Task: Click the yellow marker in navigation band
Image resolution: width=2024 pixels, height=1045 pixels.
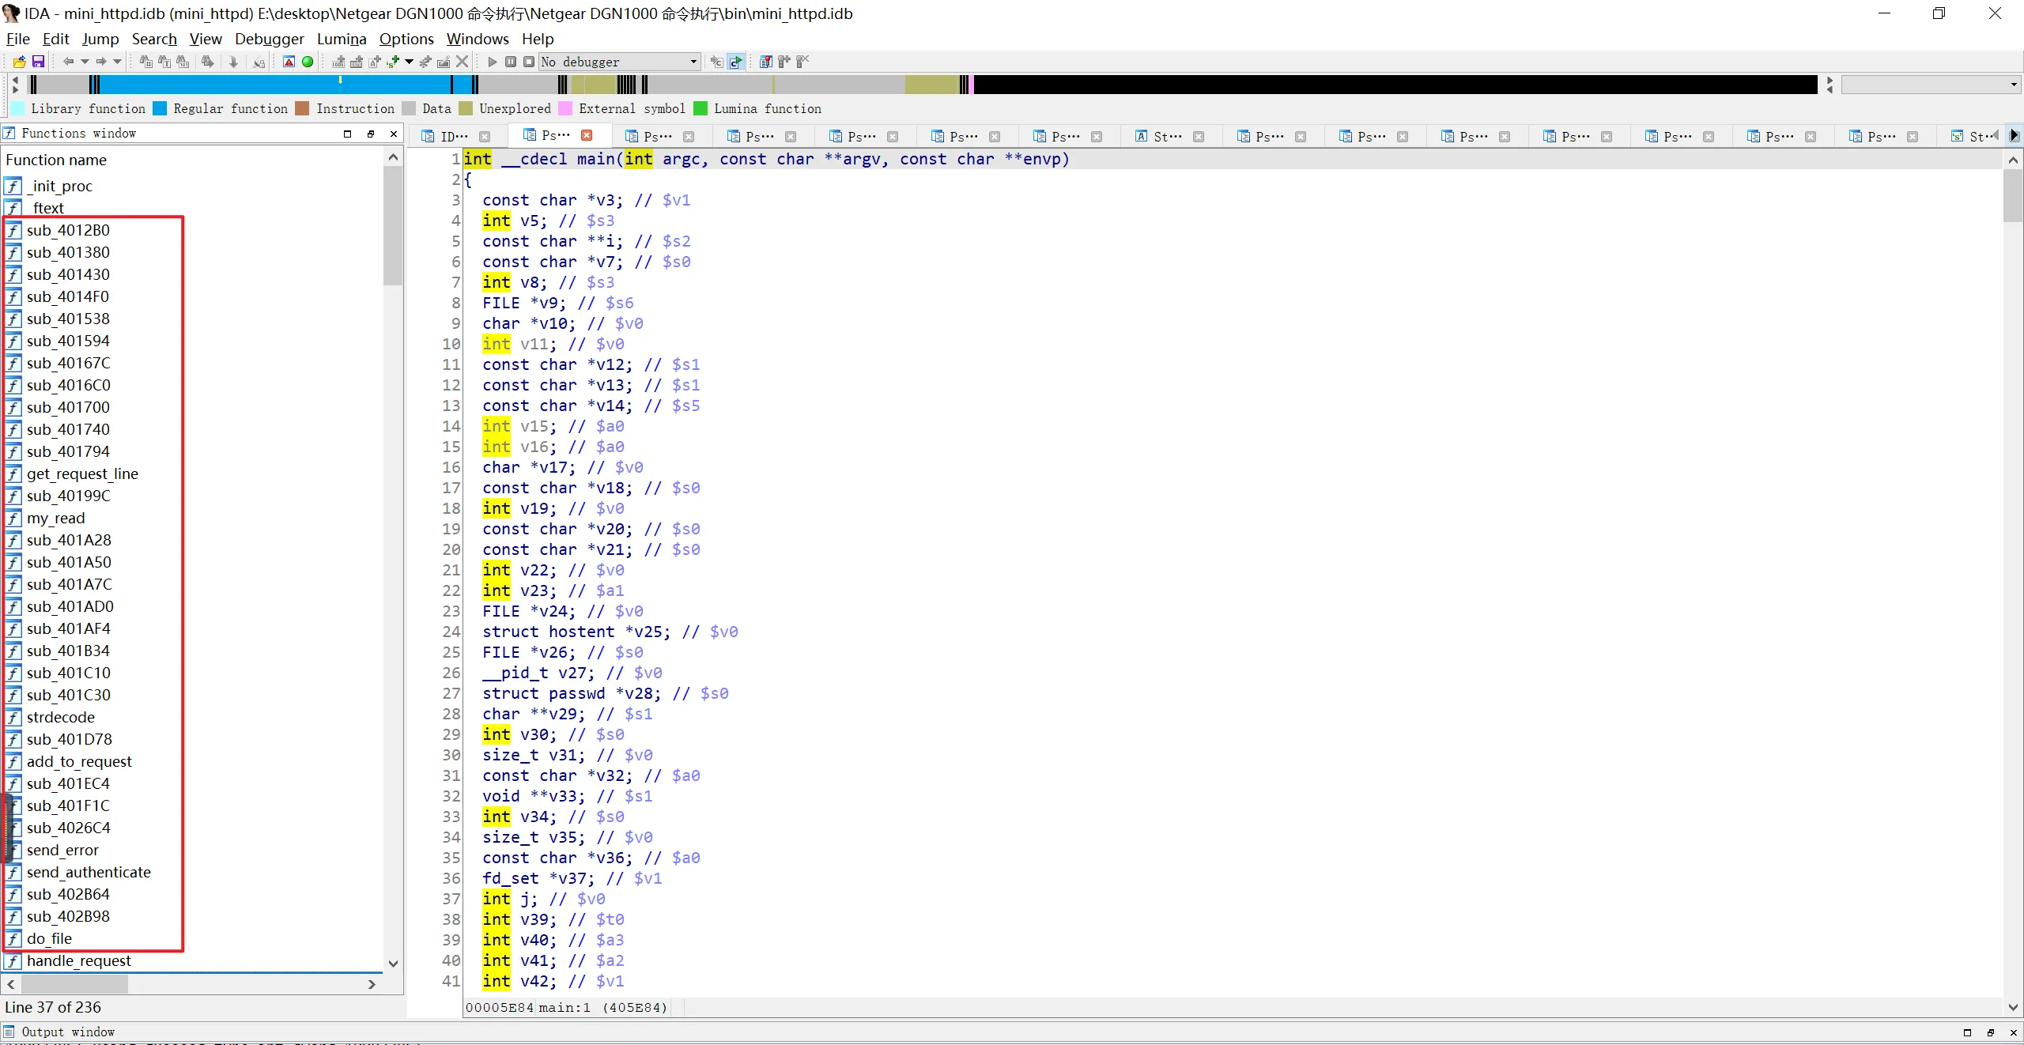Action: [x=341, y=80]
